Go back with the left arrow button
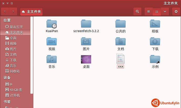181x108 pixels. tap(5, 11)
